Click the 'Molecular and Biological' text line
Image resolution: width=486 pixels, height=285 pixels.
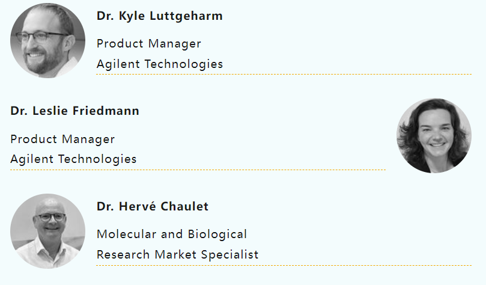coord(172,234)
